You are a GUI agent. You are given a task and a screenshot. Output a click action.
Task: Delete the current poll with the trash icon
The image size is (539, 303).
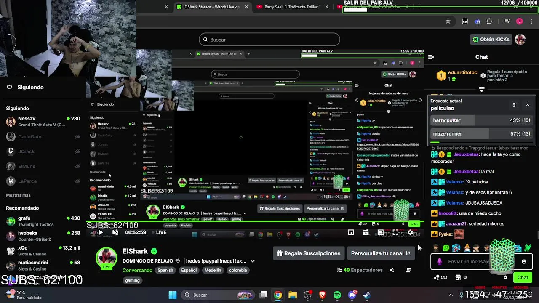(514, 105)
